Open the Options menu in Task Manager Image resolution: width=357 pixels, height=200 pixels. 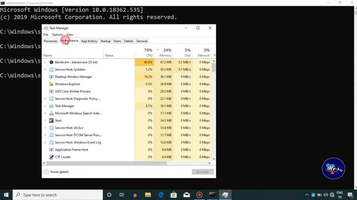point(57,34)
